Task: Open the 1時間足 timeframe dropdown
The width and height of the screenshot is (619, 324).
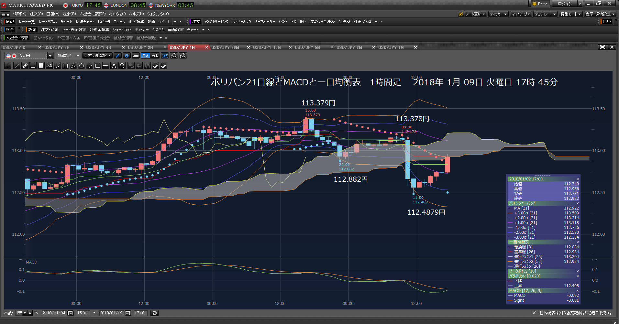Action: pos(78,56)
